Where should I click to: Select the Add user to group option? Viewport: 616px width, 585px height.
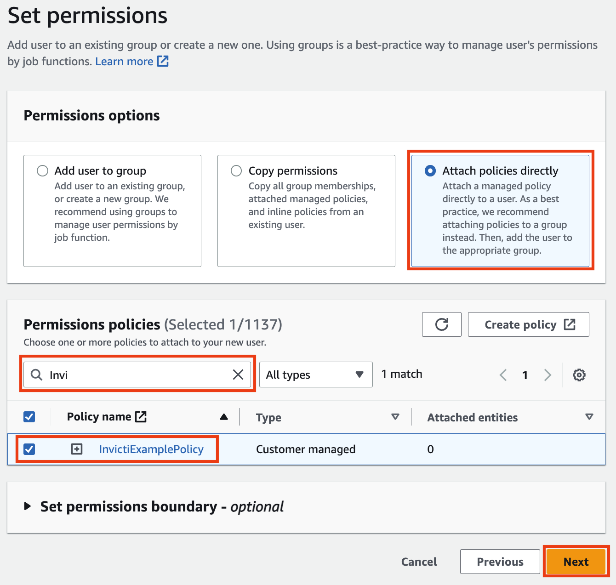pos(42,170)
